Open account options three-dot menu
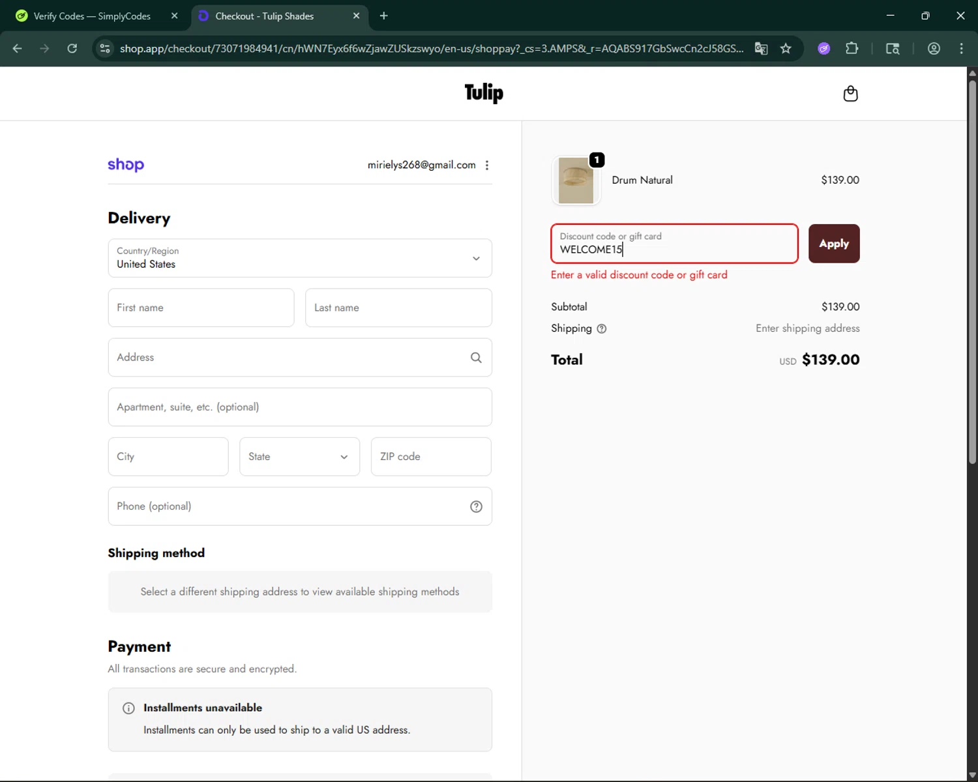Screen dimensions: 978x782 coord(487,166)
